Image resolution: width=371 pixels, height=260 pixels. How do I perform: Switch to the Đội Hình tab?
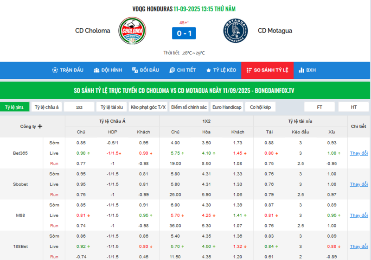[x=108, y=70]
